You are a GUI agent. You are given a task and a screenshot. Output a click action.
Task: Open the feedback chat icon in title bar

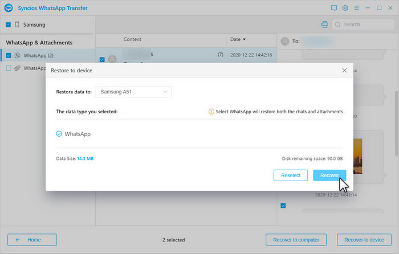coord(334,8)
